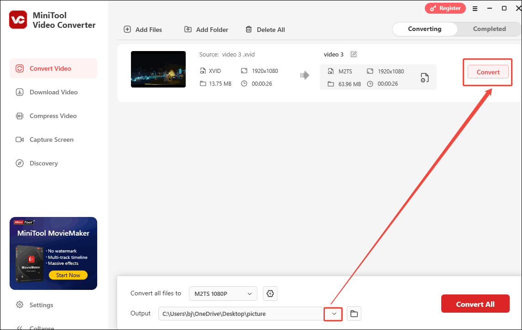The image size is (522, 330).
Task: Click Delete All
Action: pyautogui.click(x=265, y=30)
